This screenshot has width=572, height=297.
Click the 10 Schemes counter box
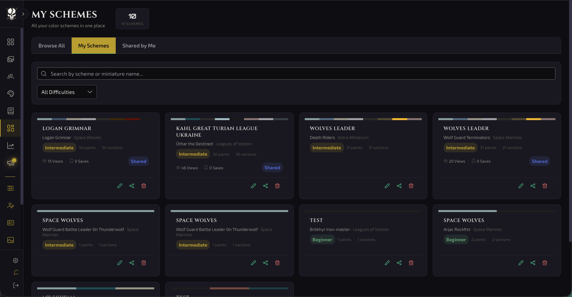(132, 19)
